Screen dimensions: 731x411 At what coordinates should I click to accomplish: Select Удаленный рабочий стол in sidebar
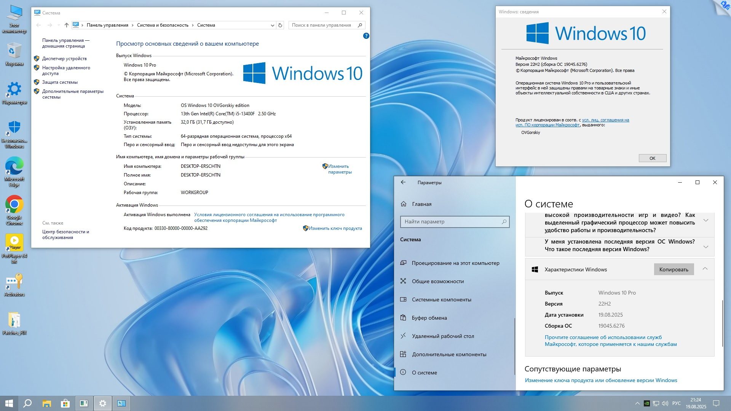point(443,336)
